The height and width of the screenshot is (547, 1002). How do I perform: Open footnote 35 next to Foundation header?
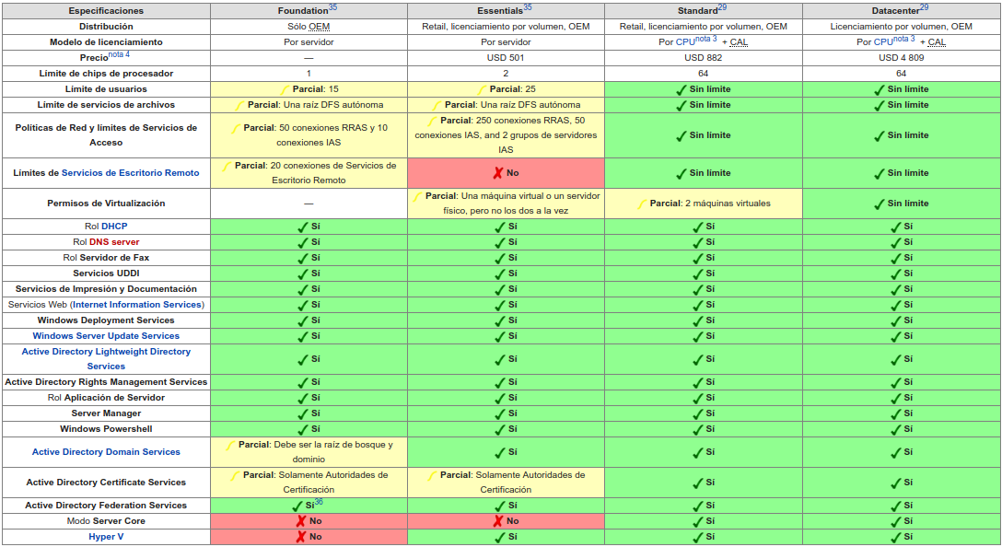point(333,7)
